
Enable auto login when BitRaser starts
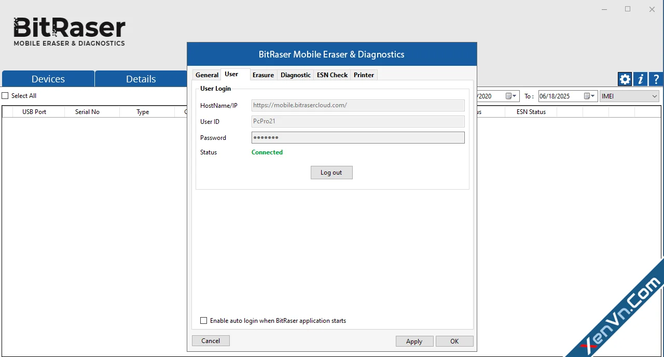coord(204,321)
